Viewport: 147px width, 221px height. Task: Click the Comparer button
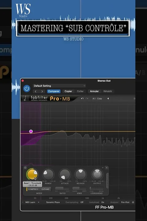pyautogui.click(x=54, y=91)
